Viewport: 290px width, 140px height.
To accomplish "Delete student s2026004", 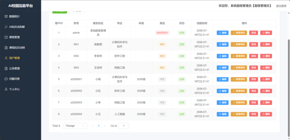I will click(266, 114).
